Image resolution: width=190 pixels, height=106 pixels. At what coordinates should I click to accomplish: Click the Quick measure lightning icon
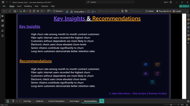point(126,11)
